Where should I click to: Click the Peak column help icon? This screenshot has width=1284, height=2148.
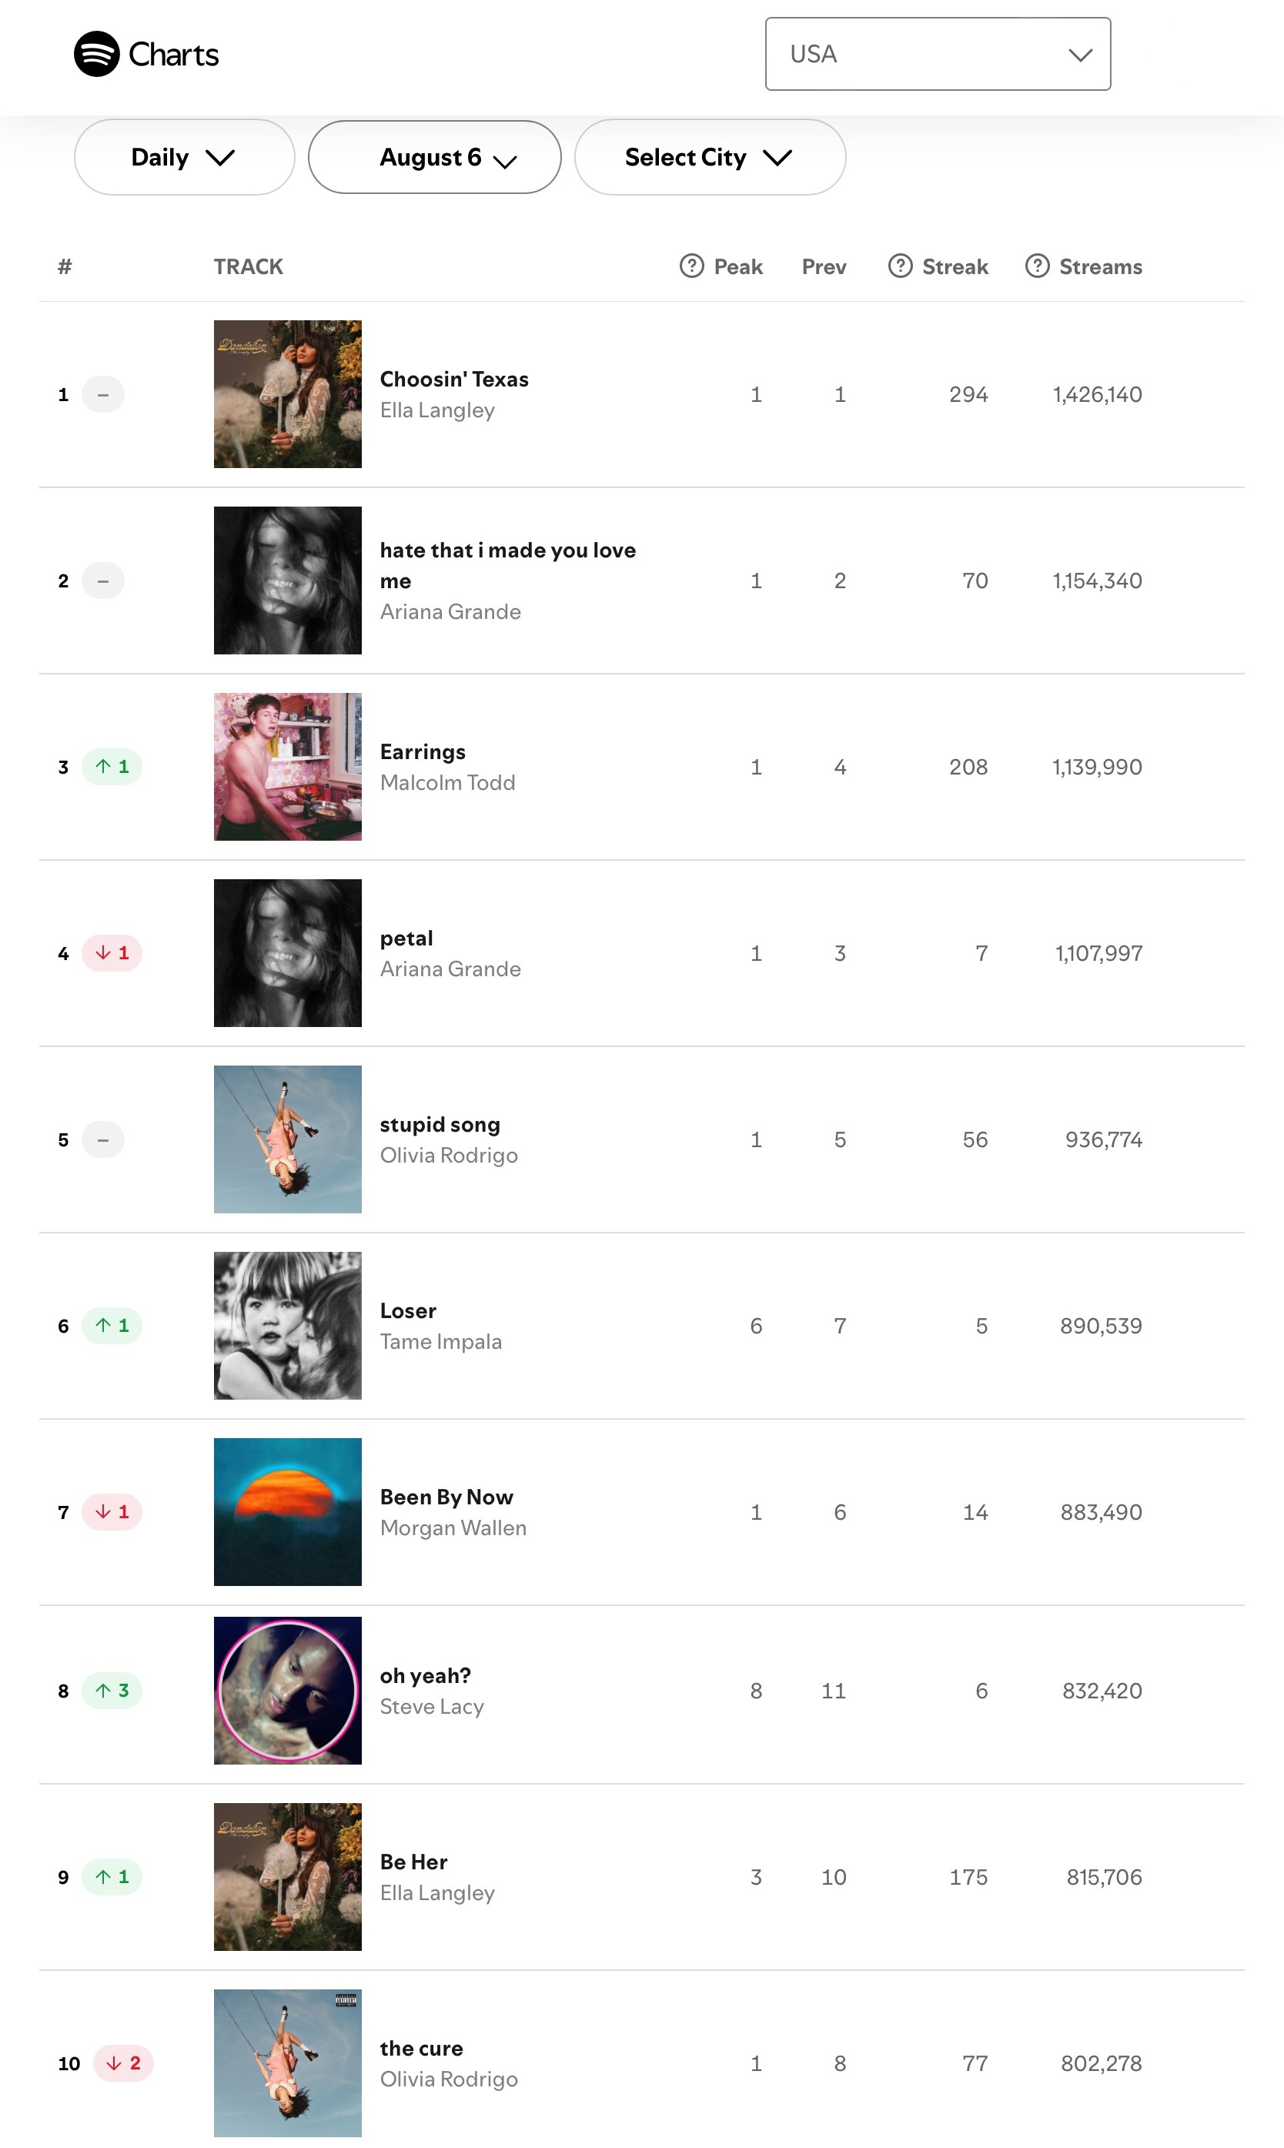[691, 266]
